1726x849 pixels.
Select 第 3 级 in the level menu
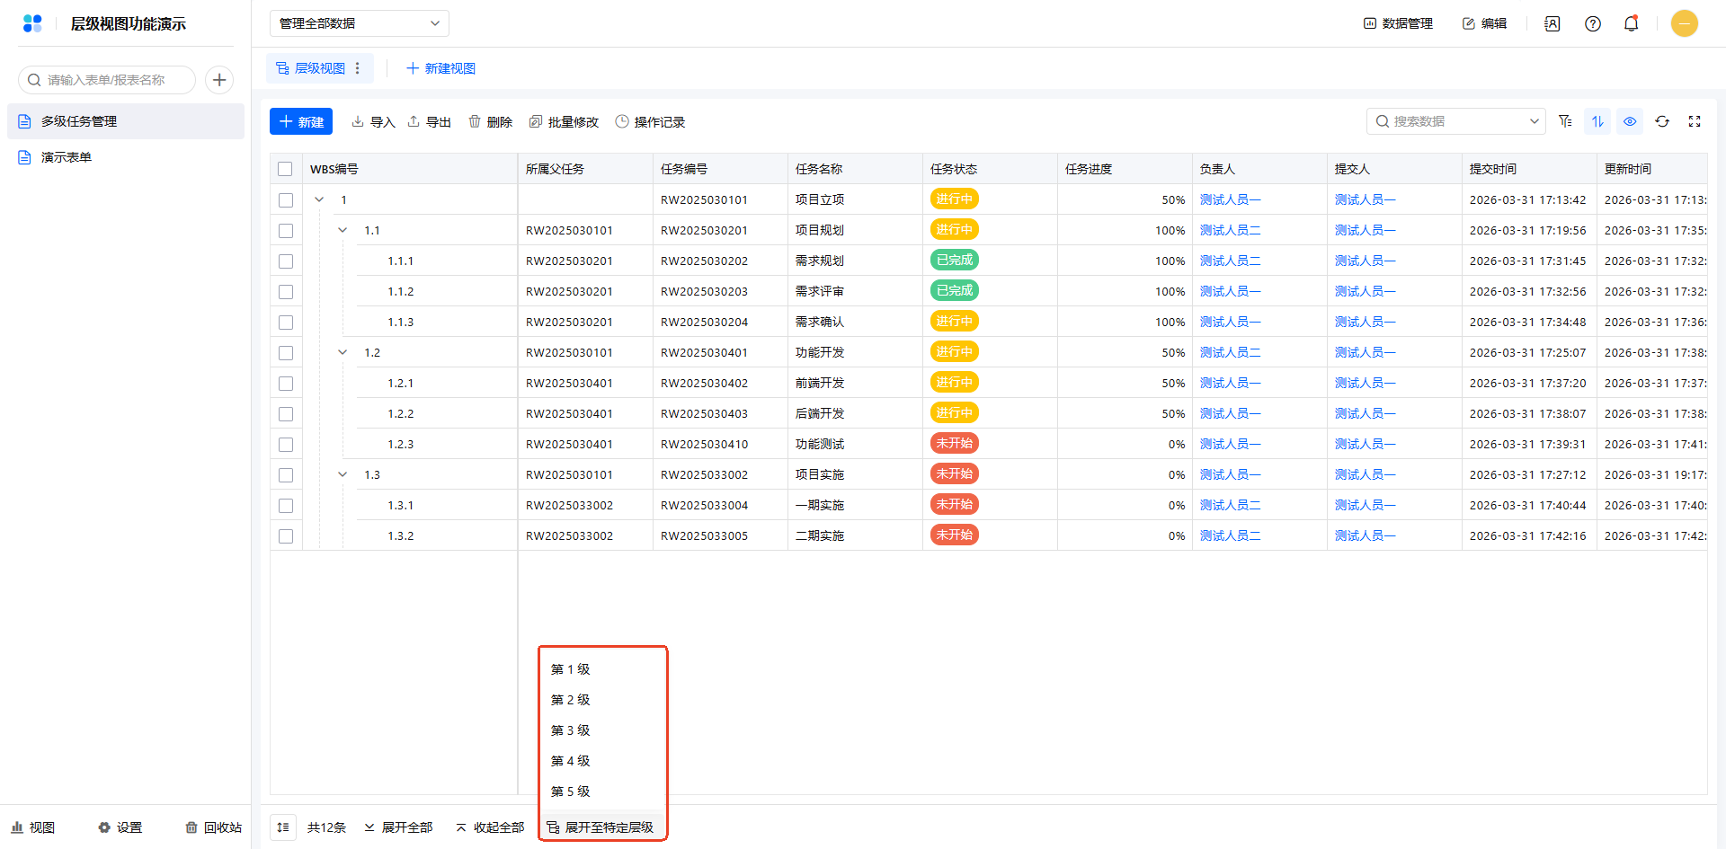(571, 730)
